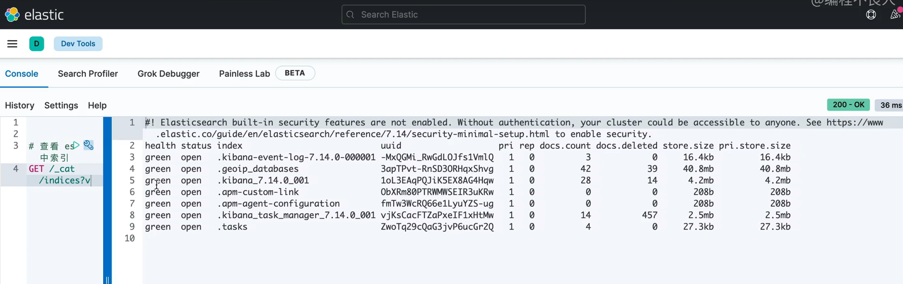This screenshot has width=903, height=284.
Task: Click the security warning first line
Action: [x=514, y=123]
